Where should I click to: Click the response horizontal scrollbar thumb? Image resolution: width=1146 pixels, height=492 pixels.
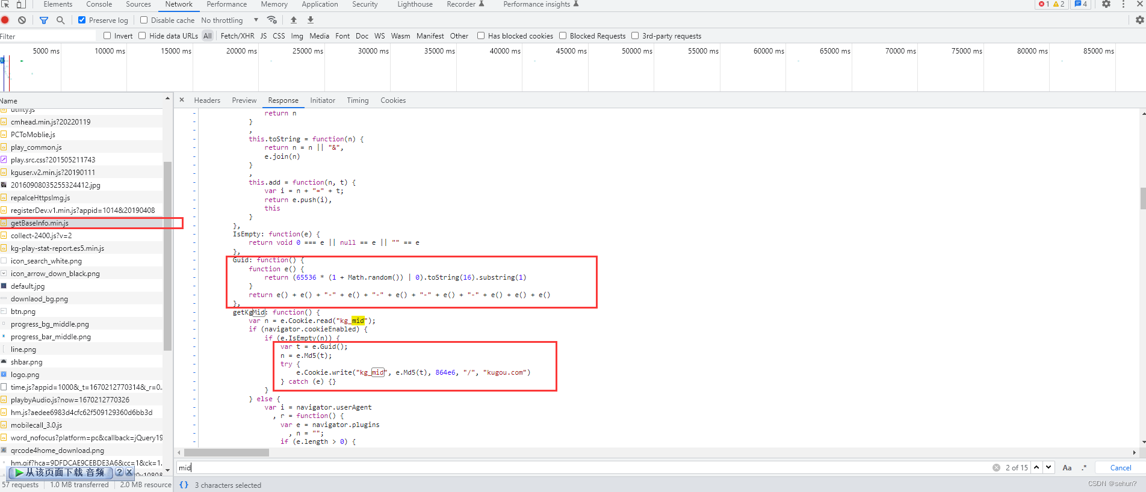pos(226,452)
